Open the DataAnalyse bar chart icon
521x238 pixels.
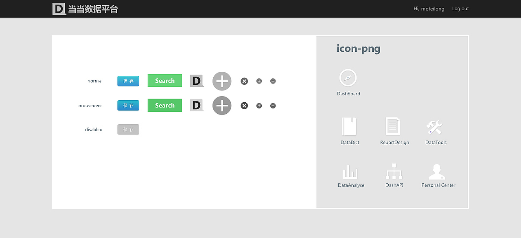tap(350, 172)
